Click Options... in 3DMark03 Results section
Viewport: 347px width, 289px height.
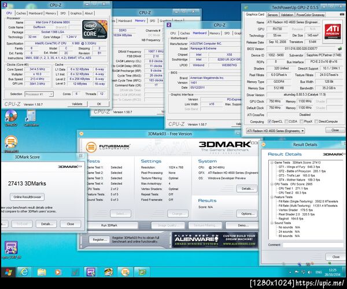(x=248, y=214)
